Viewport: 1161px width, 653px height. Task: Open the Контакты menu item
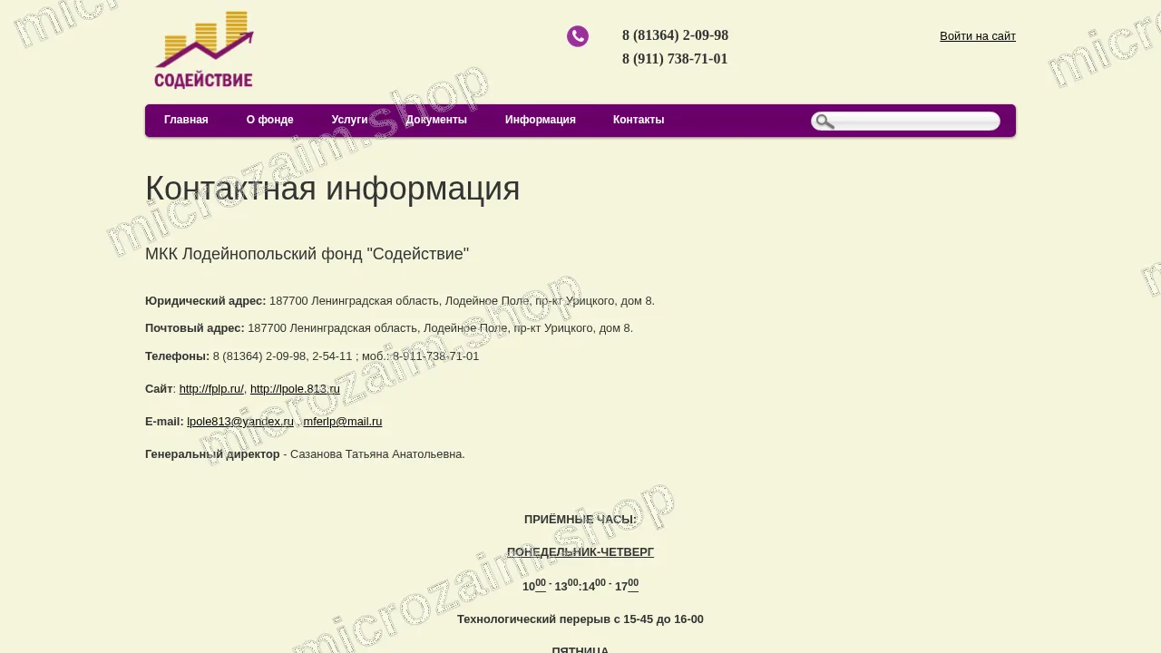point(639,120)
